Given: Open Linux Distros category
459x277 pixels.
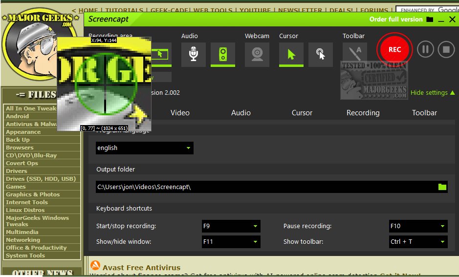Looking at the screenshot, I should point(25,210).
